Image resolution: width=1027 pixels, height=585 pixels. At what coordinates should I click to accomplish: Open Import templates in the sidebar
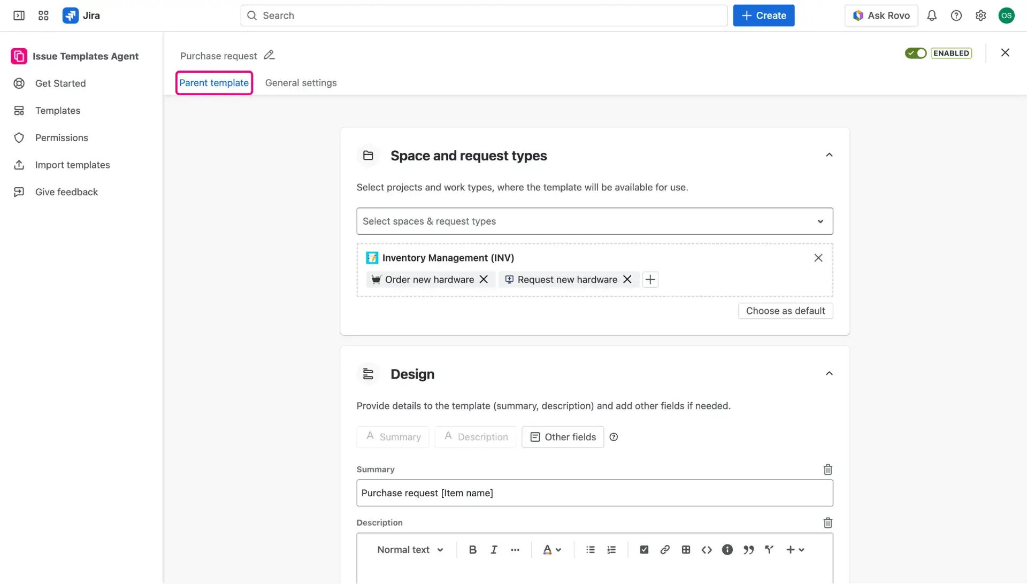click(72, 165)
